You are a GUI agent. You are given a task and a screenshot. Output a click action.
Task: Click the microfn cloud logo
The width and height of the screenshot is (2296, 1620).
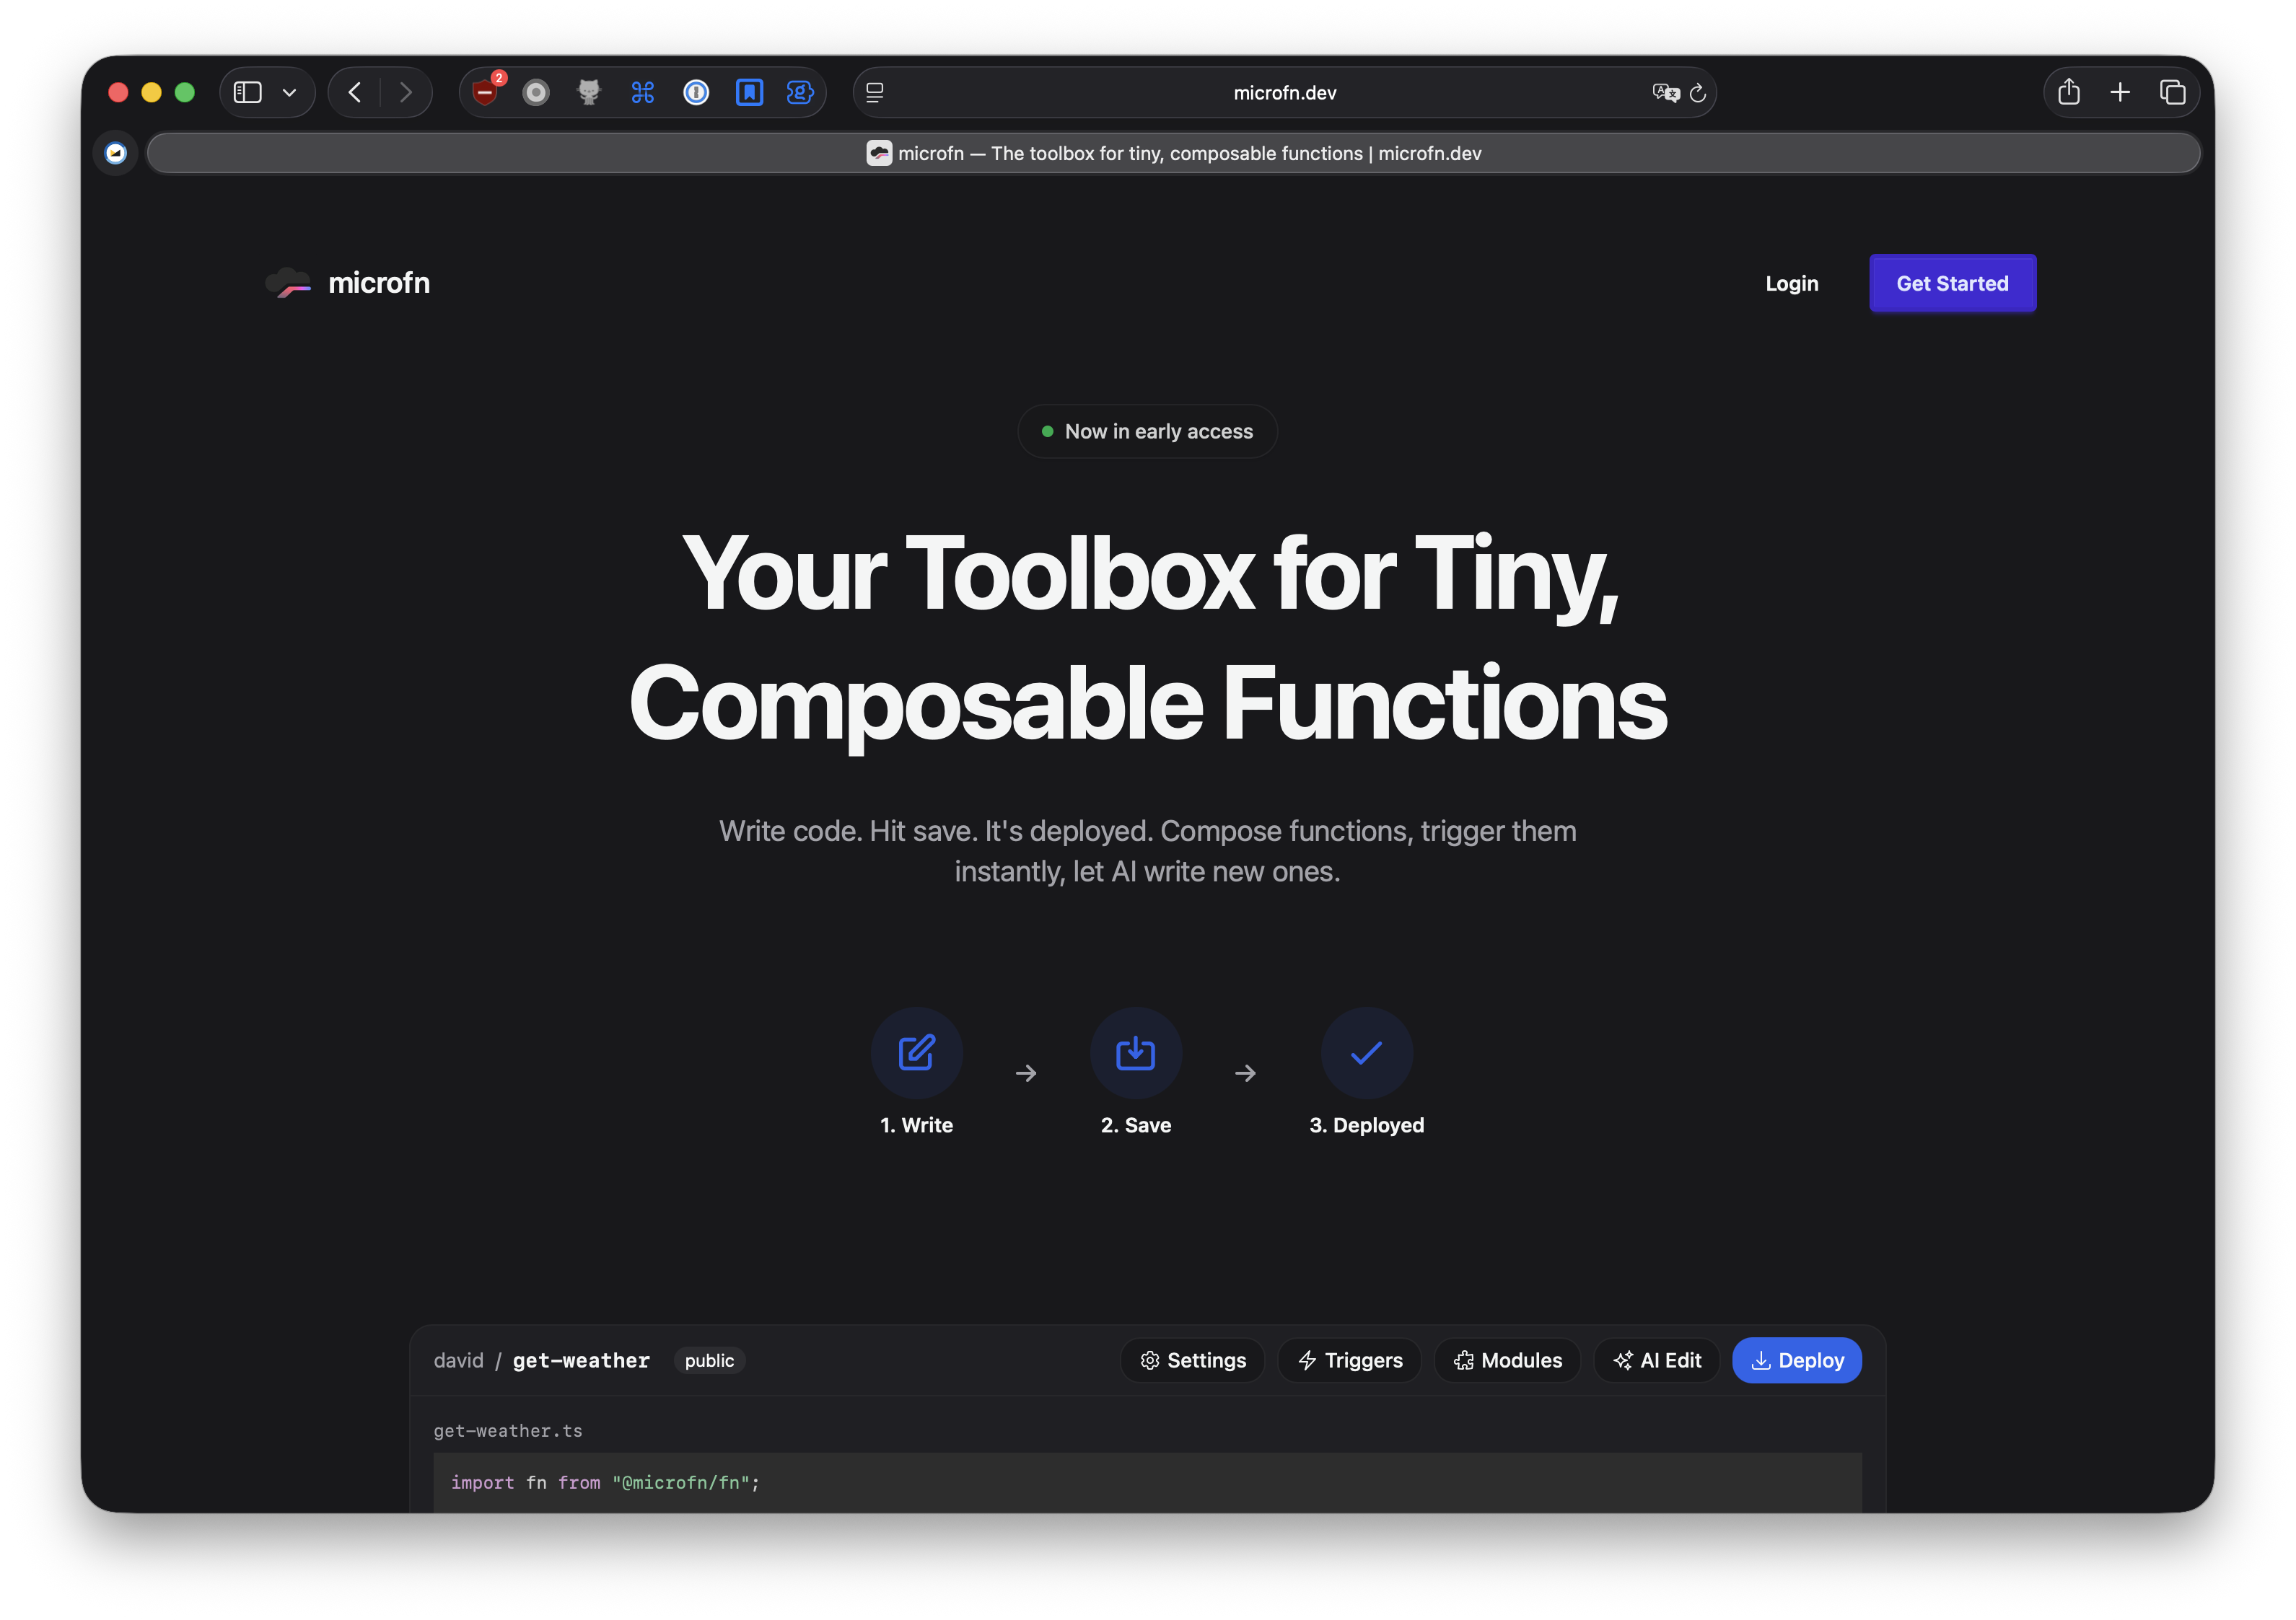288,283
